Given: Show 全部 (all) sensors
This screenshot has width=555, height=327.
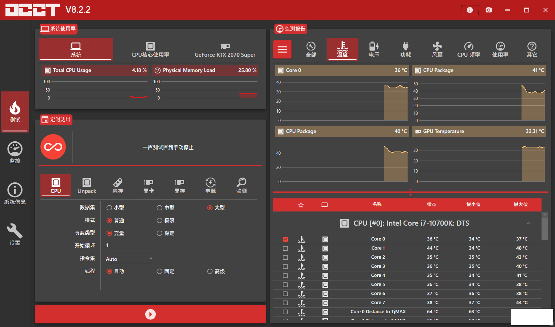Looking at the screenshot, I should point(311,49).
